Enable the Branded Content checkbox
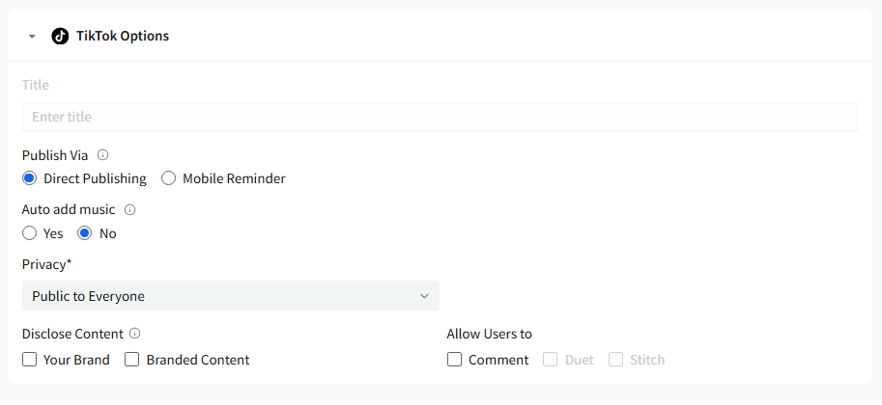The image size is (882, 405). pos(132,360)
